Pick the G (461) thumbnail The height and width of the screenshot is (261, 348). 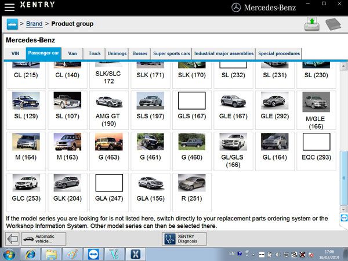[150, 142]
